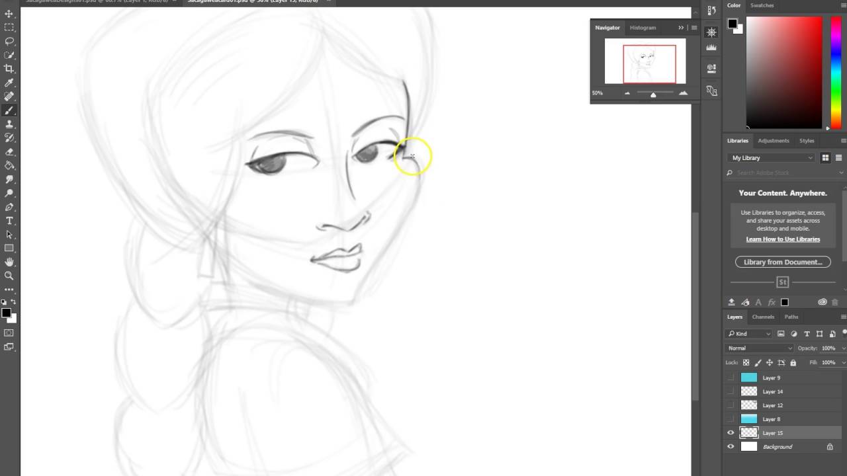Switch libraries to list view

[838, 158]
